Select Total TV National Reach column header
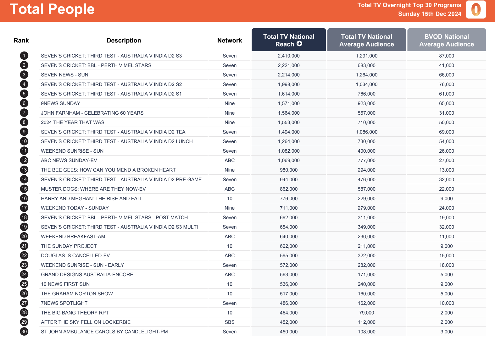Screen dimensions: 495x345 [289, 40]
